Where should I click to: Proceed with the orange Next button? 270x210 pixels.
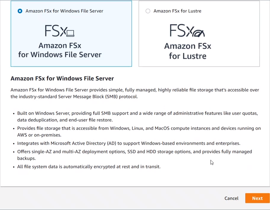tap(257, 198)
